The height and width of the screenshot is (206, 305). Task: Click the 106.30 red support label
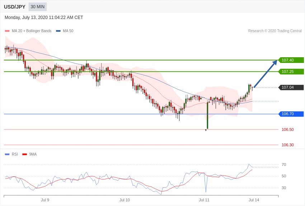287,145
